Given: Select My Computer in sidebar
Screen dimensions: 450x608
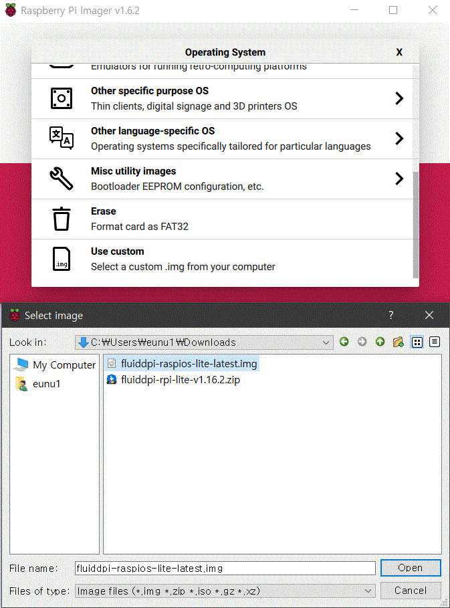Looking at the screenshot, I should coord(54,365).
